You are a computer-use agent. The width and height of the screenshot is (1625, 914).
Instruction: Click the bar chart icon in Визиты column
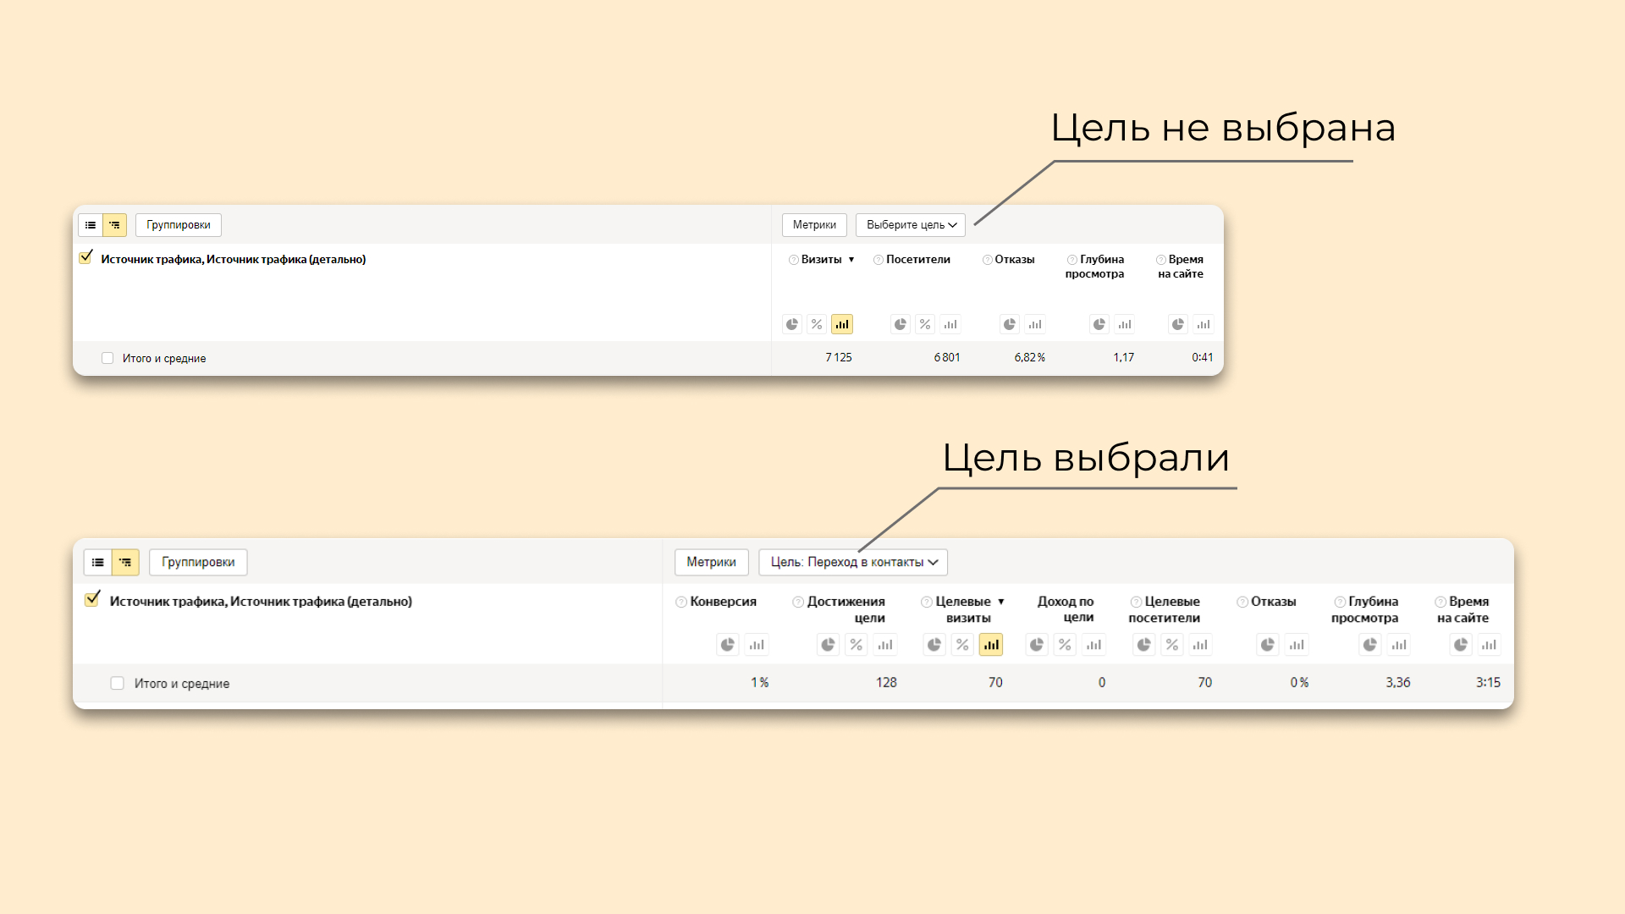point(841,323)
